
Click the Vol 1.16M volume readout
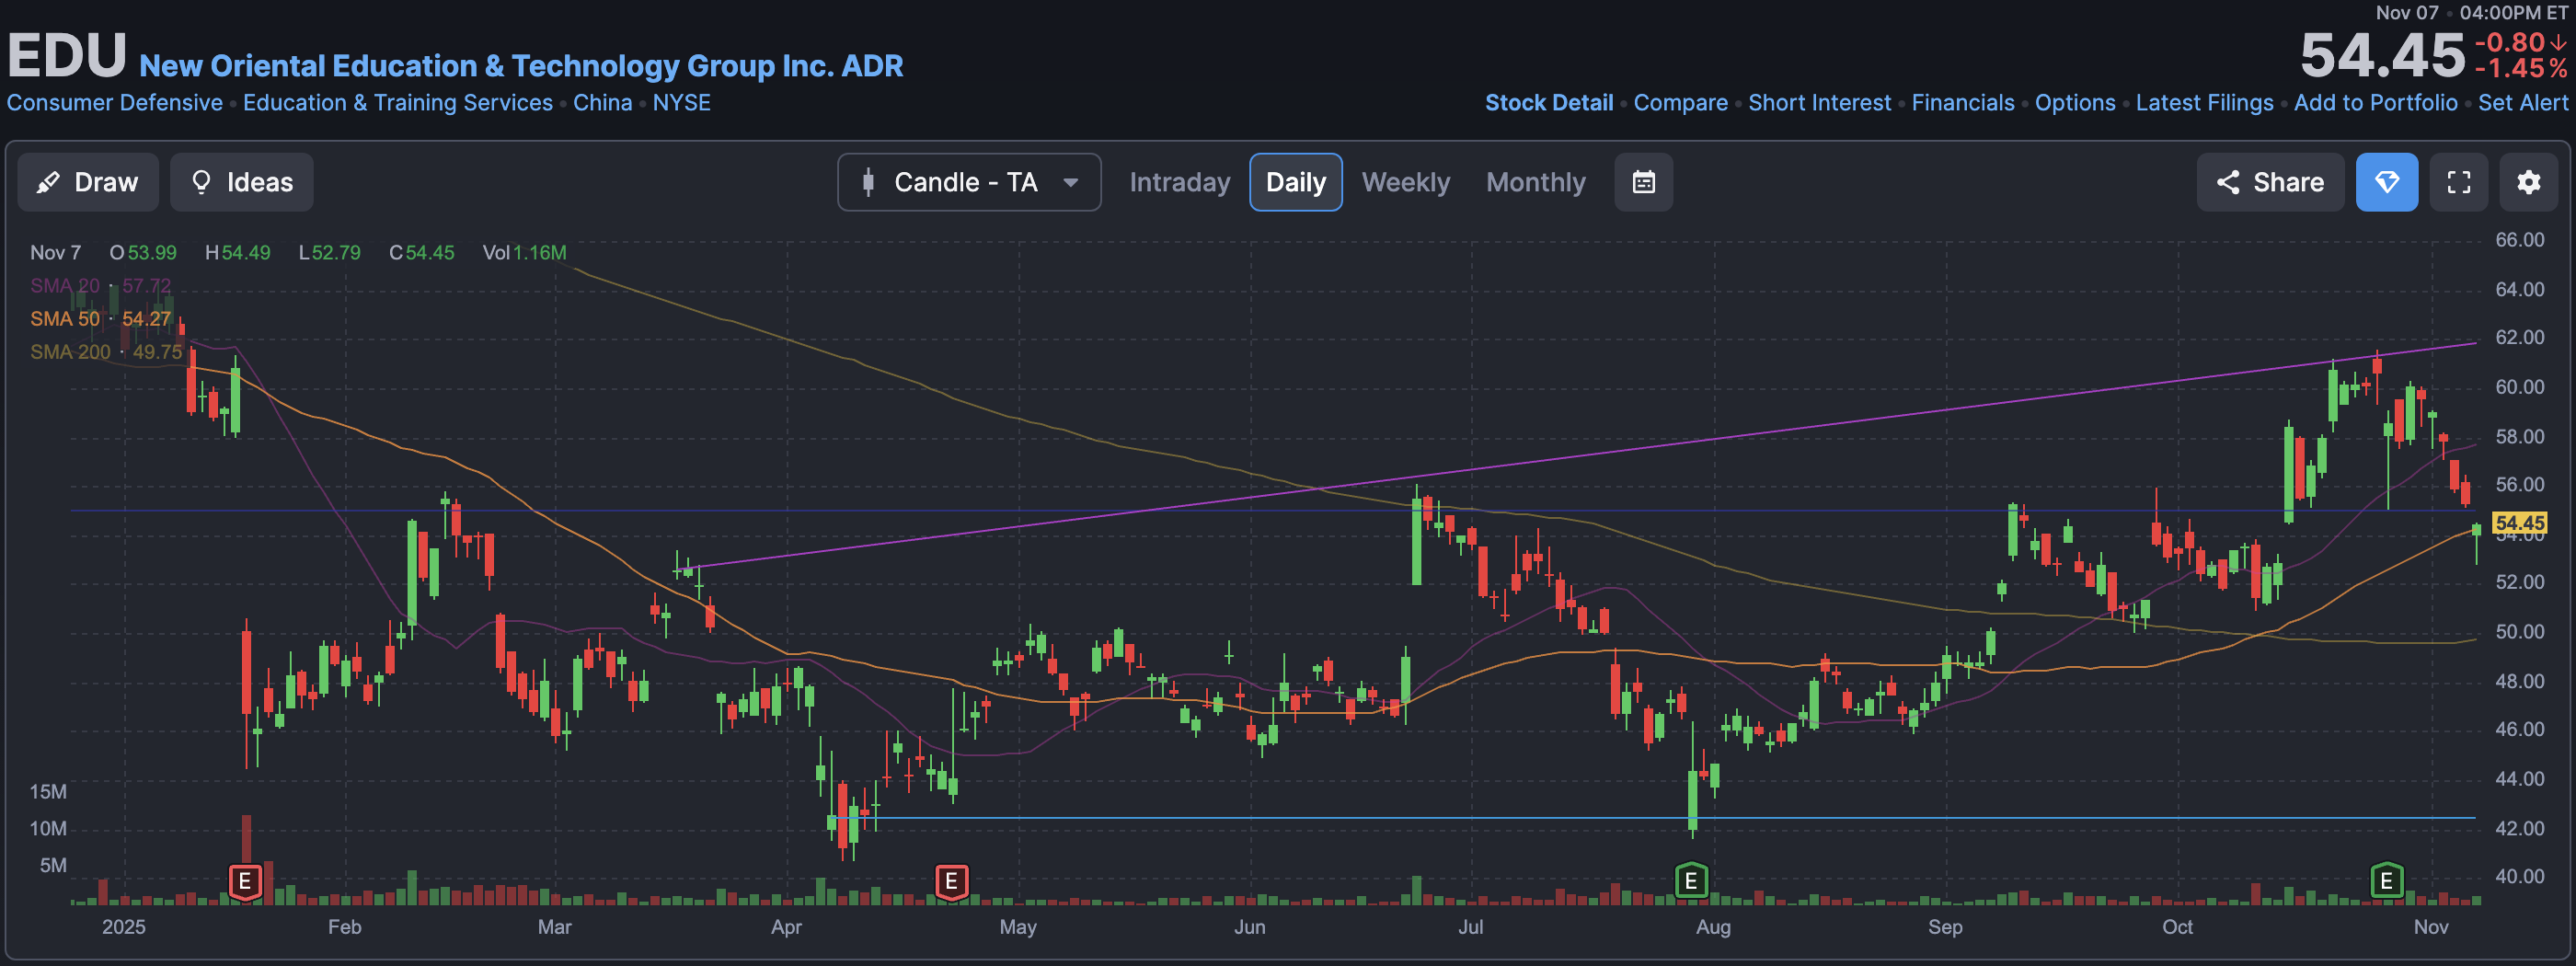point(524,253)
